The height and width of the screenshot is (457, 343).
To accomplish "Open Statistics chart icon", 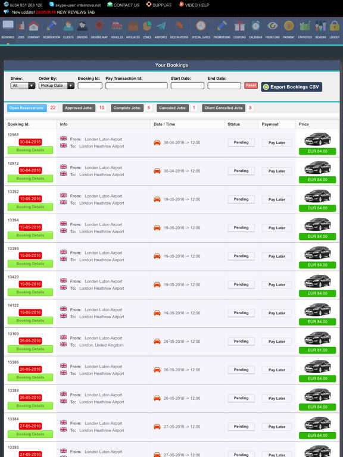I will point(305,26).
